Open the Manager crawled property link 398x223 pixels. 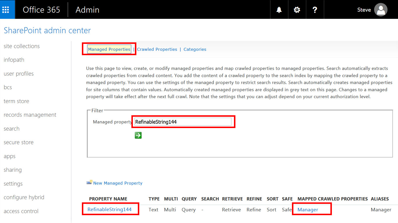click(x=308, y=210)
